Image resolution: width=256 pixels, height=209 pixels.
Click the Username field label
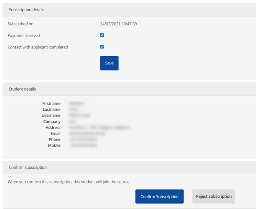pos(51,115)
